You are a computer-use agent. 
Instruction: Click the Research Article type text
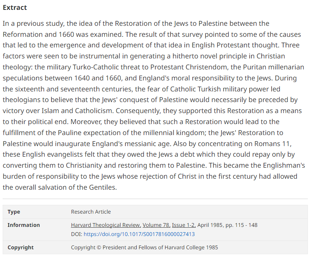91,212
